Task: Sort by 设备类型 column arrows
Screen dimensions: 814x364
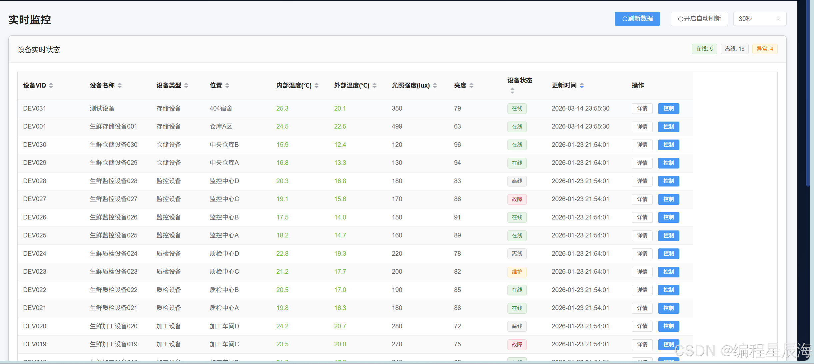Action: [x=186, y=86]
